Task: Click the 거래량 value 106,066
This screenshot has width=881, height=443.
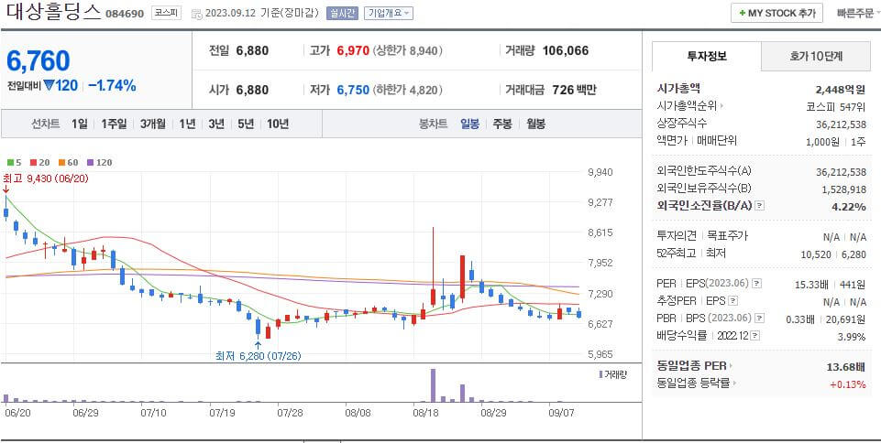Action: [x=566, y=50]
